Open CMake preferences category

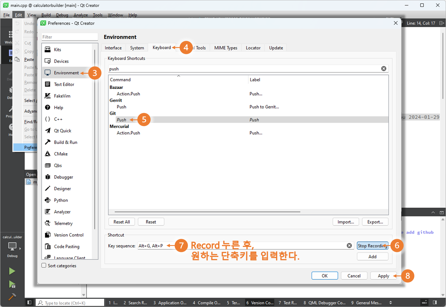coord(68,154)
